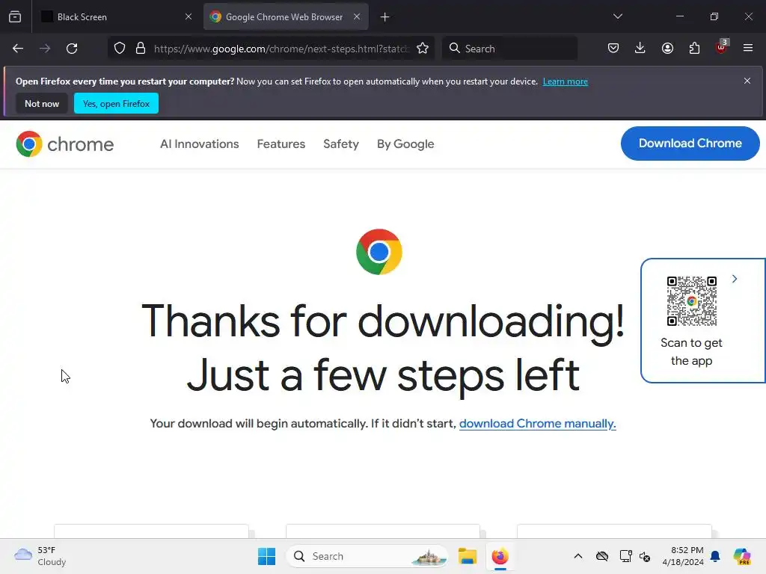
Task: Click the taskbar Search box
Action: (367, 556)
